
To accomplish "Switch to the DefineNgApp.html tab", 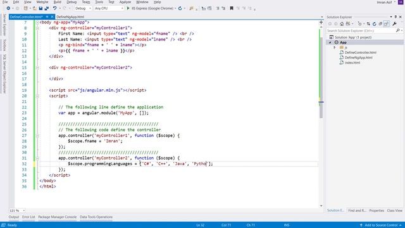I will pos(70,17).
